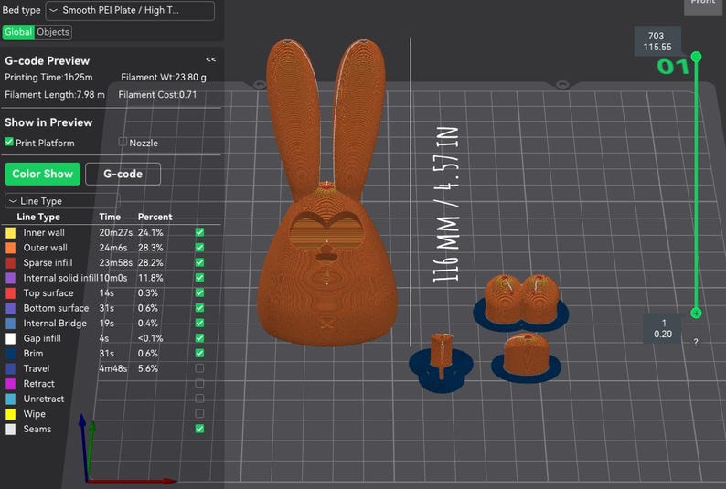Enable Wipe visibility checkbox
The height and width of the screenshot is (489, 726).
click(199, 413)
